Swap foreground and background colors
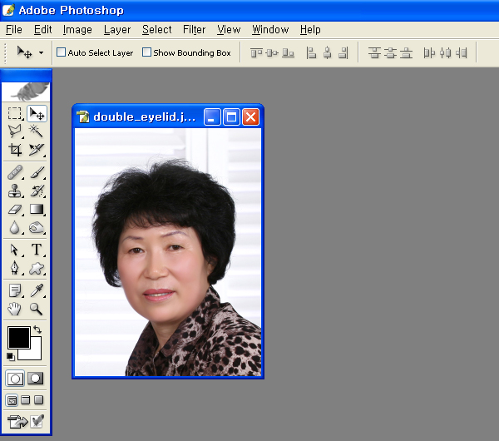The image size is (499, 441). [37, 330]
